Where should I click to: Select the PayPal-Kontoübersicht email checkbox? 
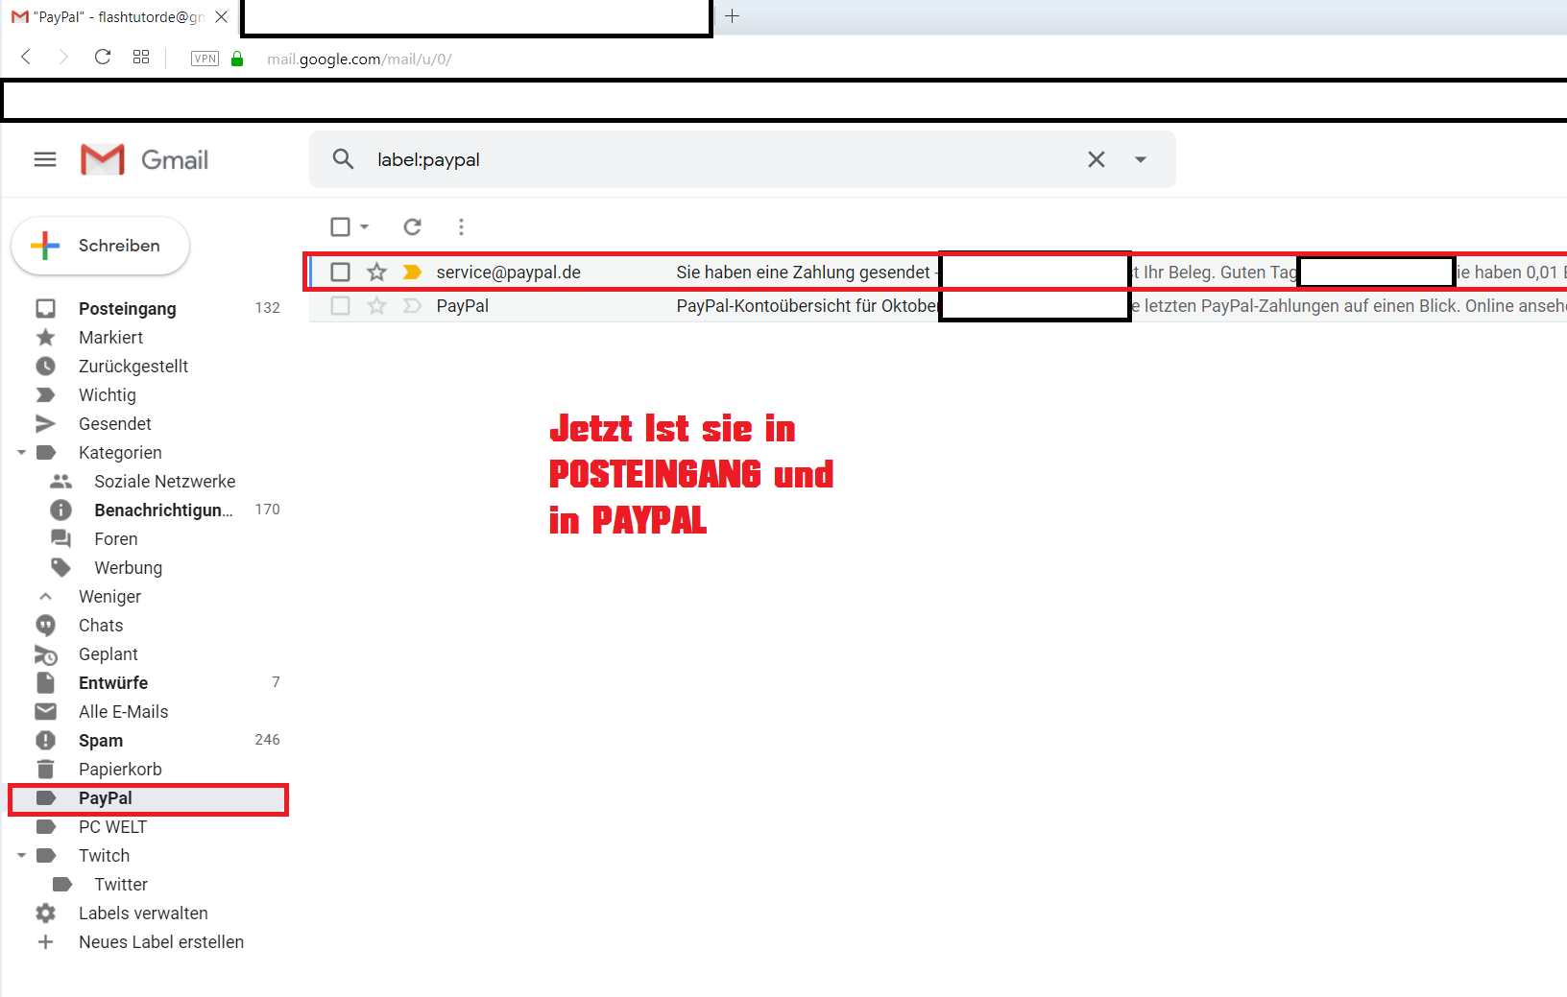click(340, 305)
